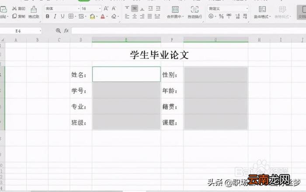
Task: Decrease decimal places
Action: (245, 16)
